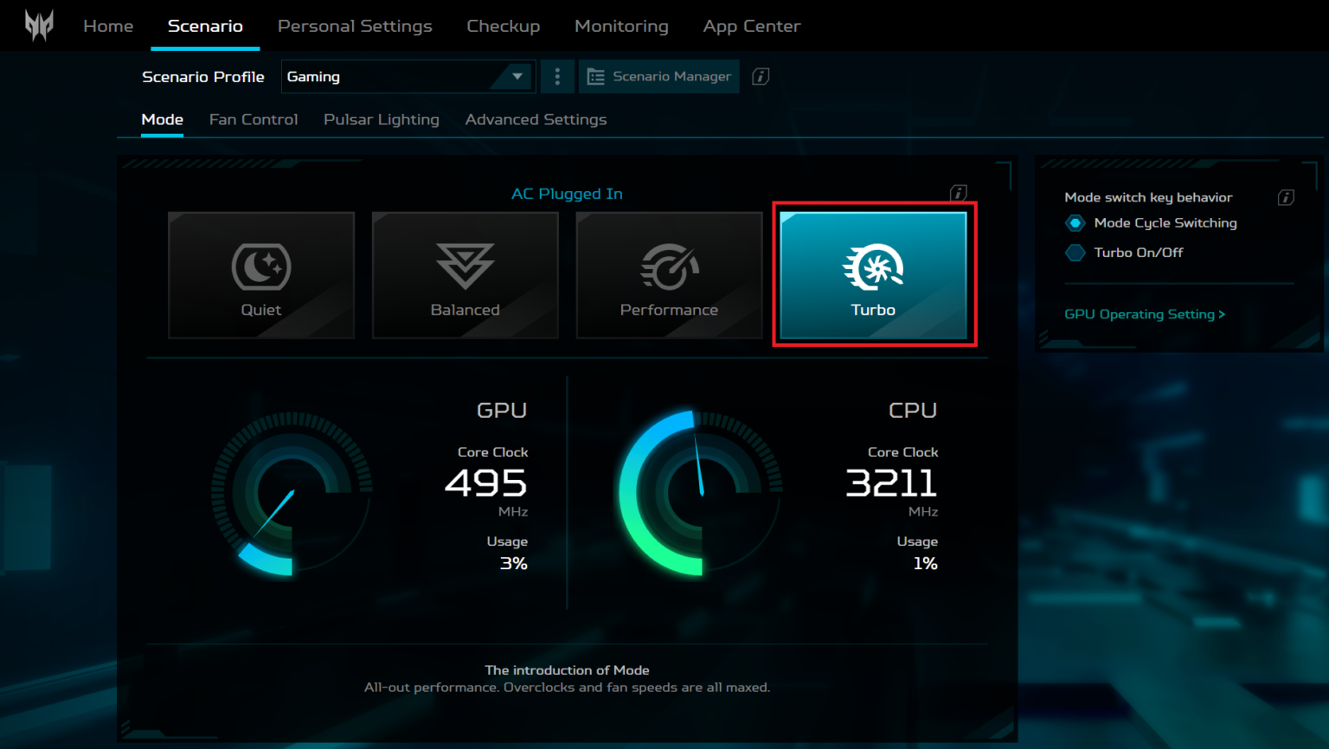
Task: Click the info icon above the Turbo card
Action: coord(958,194)
